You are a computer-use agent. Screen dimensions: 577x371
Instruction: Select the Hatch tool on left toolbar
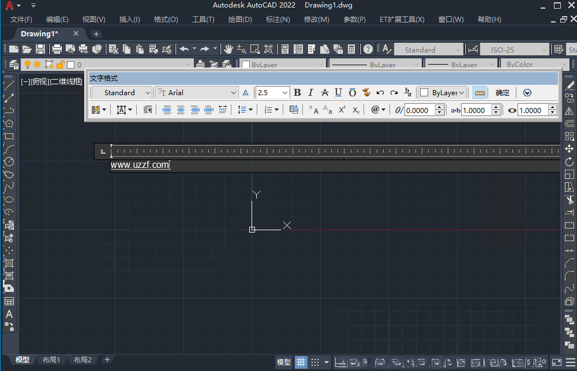(x=9, y=263)
